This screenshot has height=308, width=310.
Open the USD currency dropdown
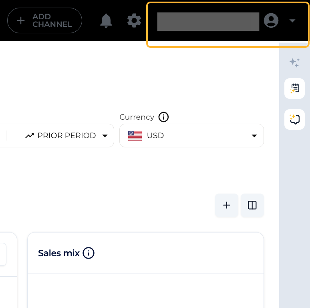(191, 136)
